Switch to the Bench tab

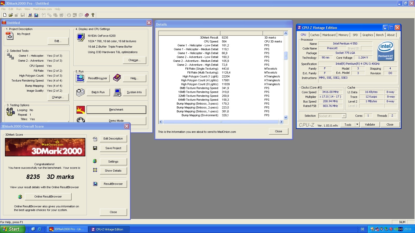click(380, 35)
